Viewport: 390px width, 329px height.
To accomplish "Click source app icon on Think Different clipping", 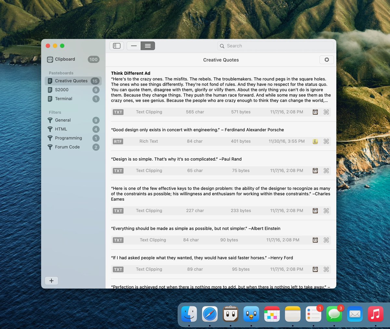I will (315, 112).
